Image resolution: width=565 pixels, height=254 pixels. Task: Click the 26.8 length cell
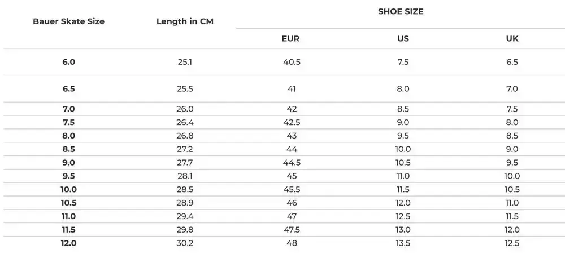(x=185, y=136)
